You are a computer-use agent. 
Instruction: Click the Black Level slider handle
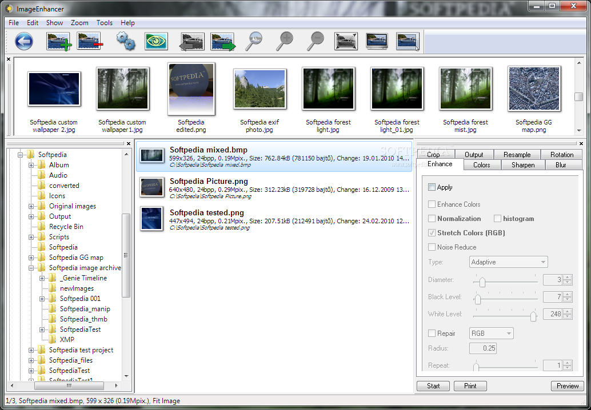(x=478, y=299)
